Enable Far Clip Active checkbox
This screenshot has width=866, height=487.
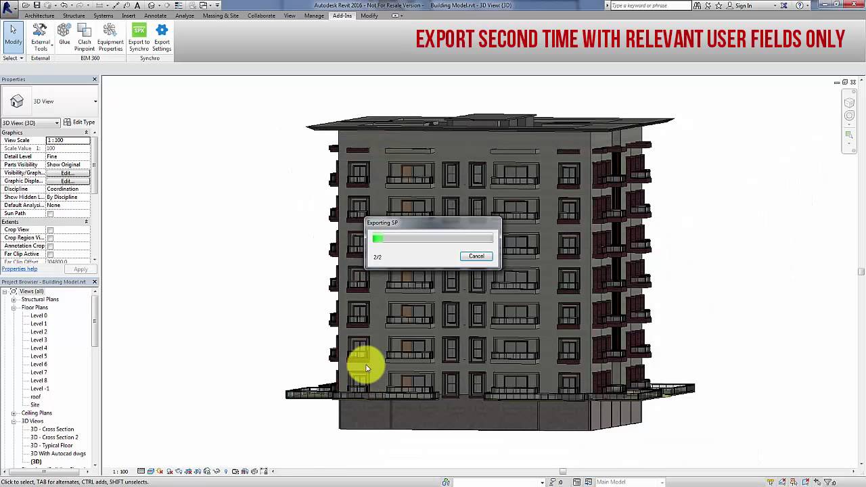pyautogui.click(x=50, y=254)
